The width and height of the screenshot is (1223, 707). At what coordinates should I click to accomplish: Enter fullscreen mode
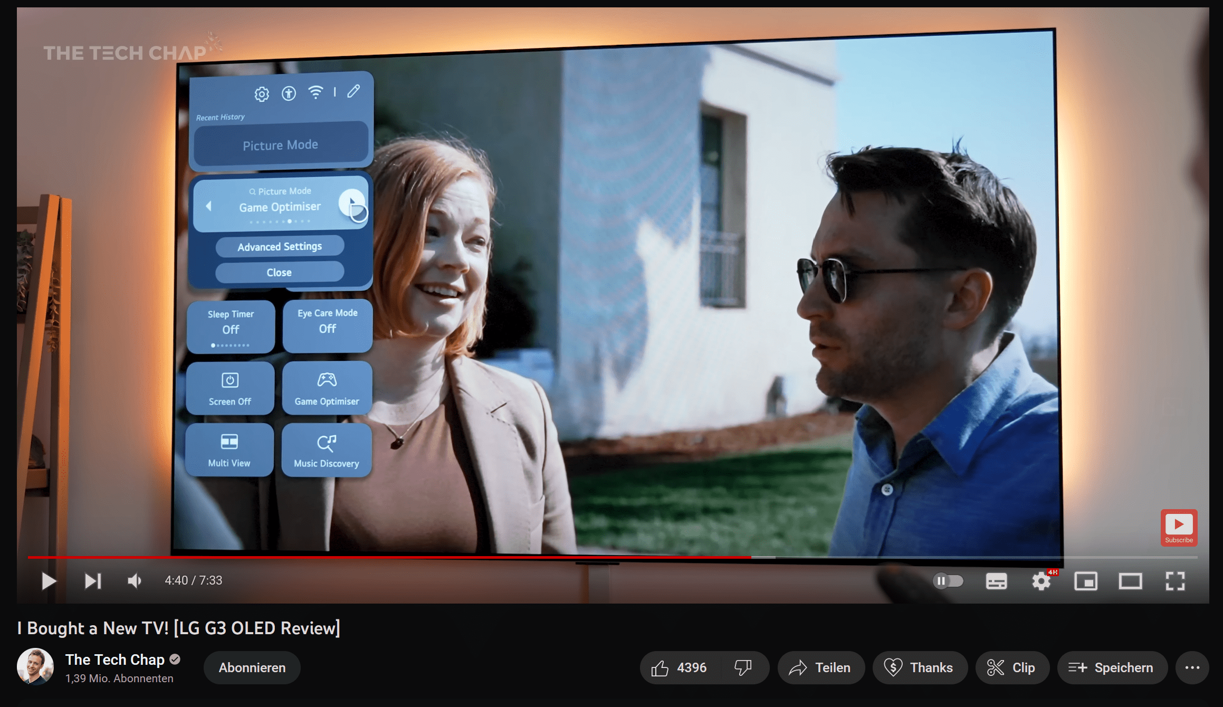[1176, 581]
